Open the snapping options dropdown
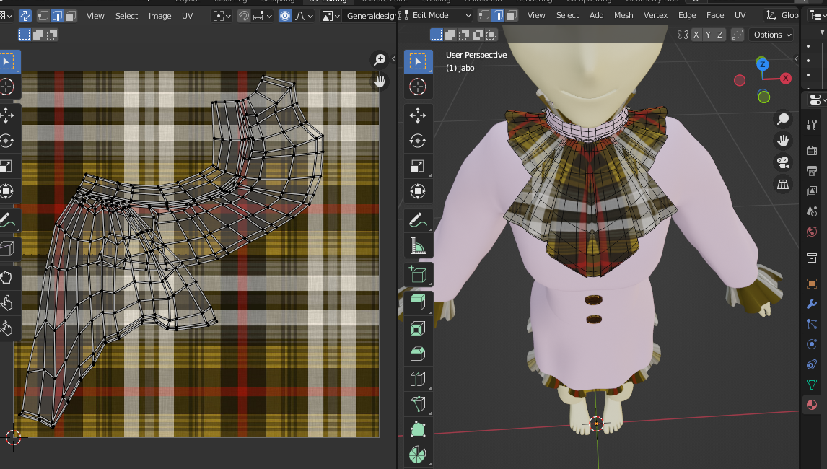 (x=262, y=16)
